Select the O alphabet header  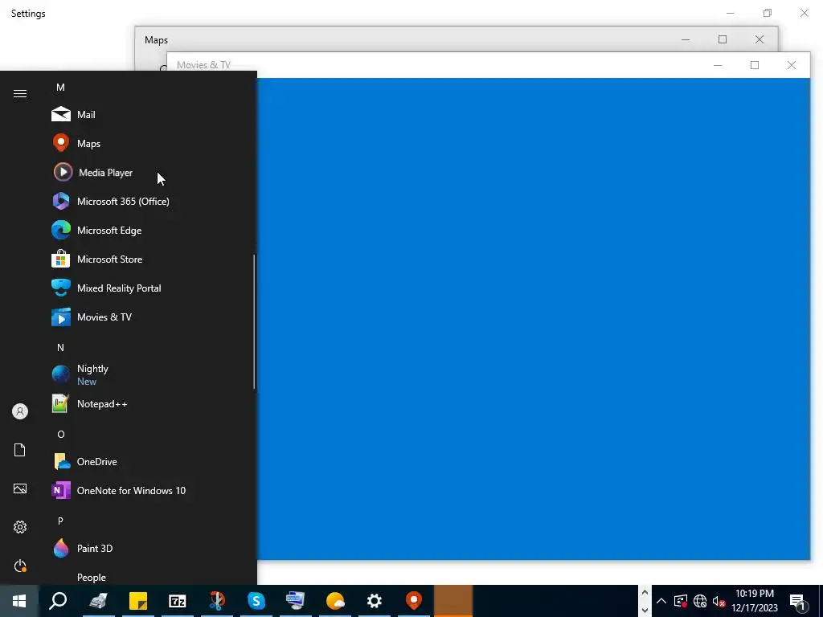[61, 435]
